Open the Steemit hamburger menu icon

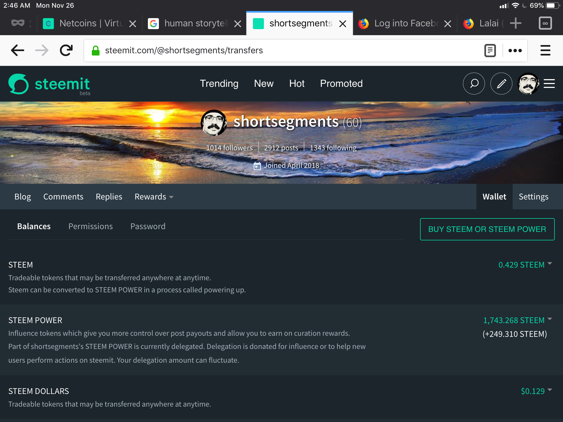point(549,84)
